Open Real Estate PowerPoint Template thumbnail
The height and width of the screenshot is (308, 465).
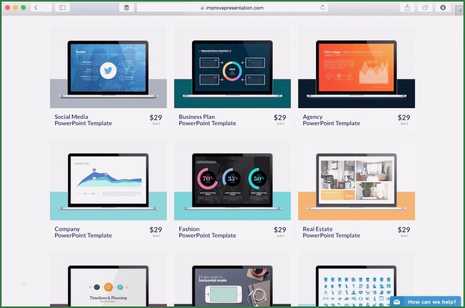click(356, 180)
